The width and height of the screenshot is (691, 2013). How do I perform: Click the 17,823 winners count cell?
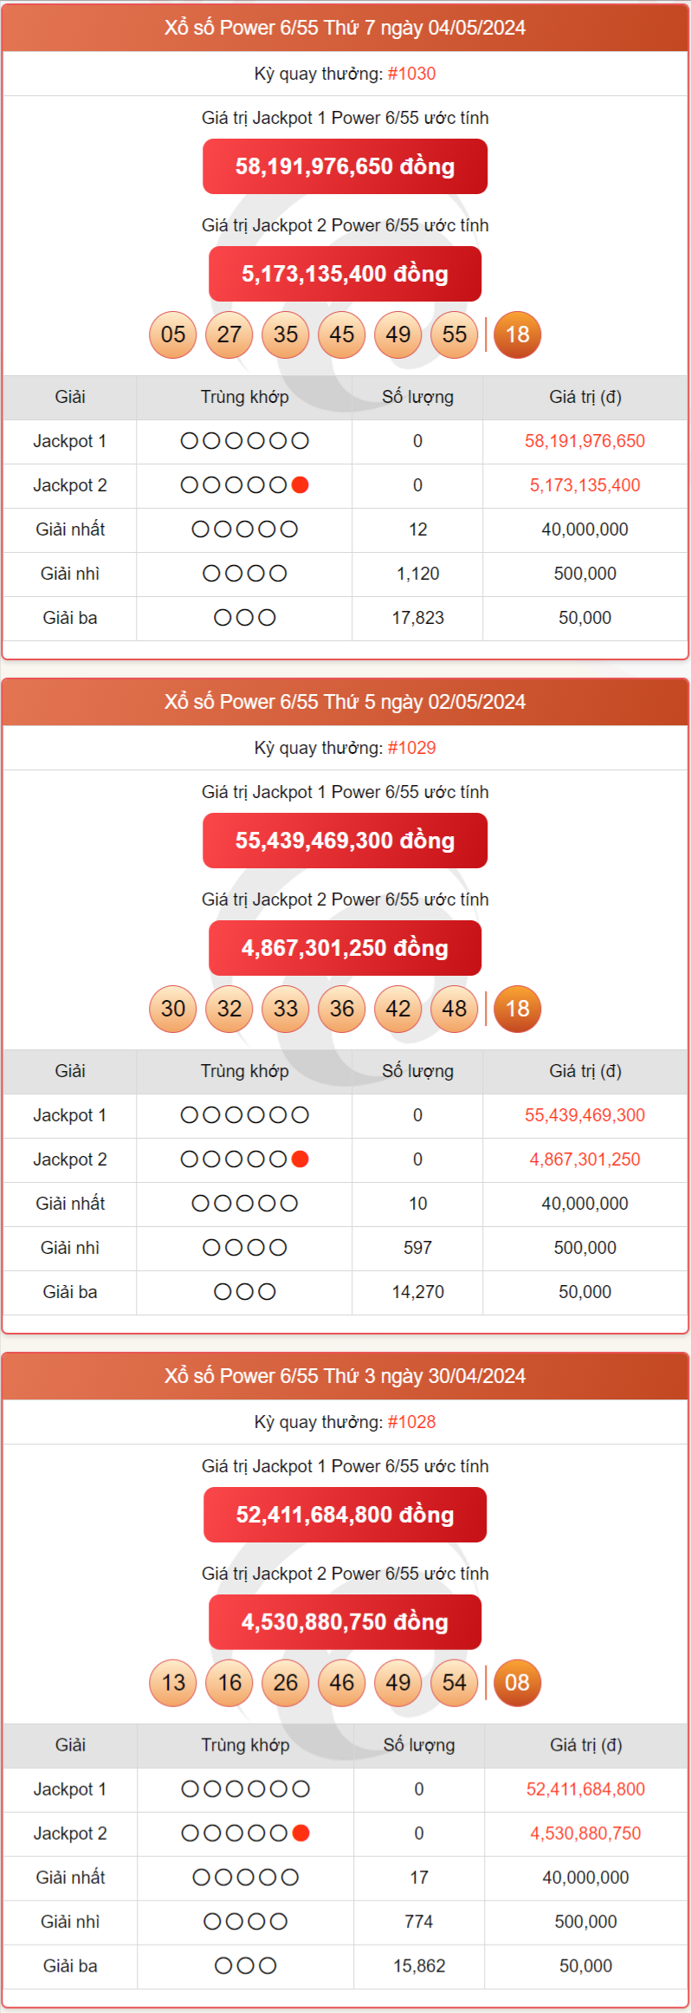[x=417, y=618]
